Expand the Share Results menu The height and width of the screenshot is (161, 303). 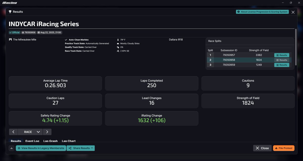(x=81, y=148)
